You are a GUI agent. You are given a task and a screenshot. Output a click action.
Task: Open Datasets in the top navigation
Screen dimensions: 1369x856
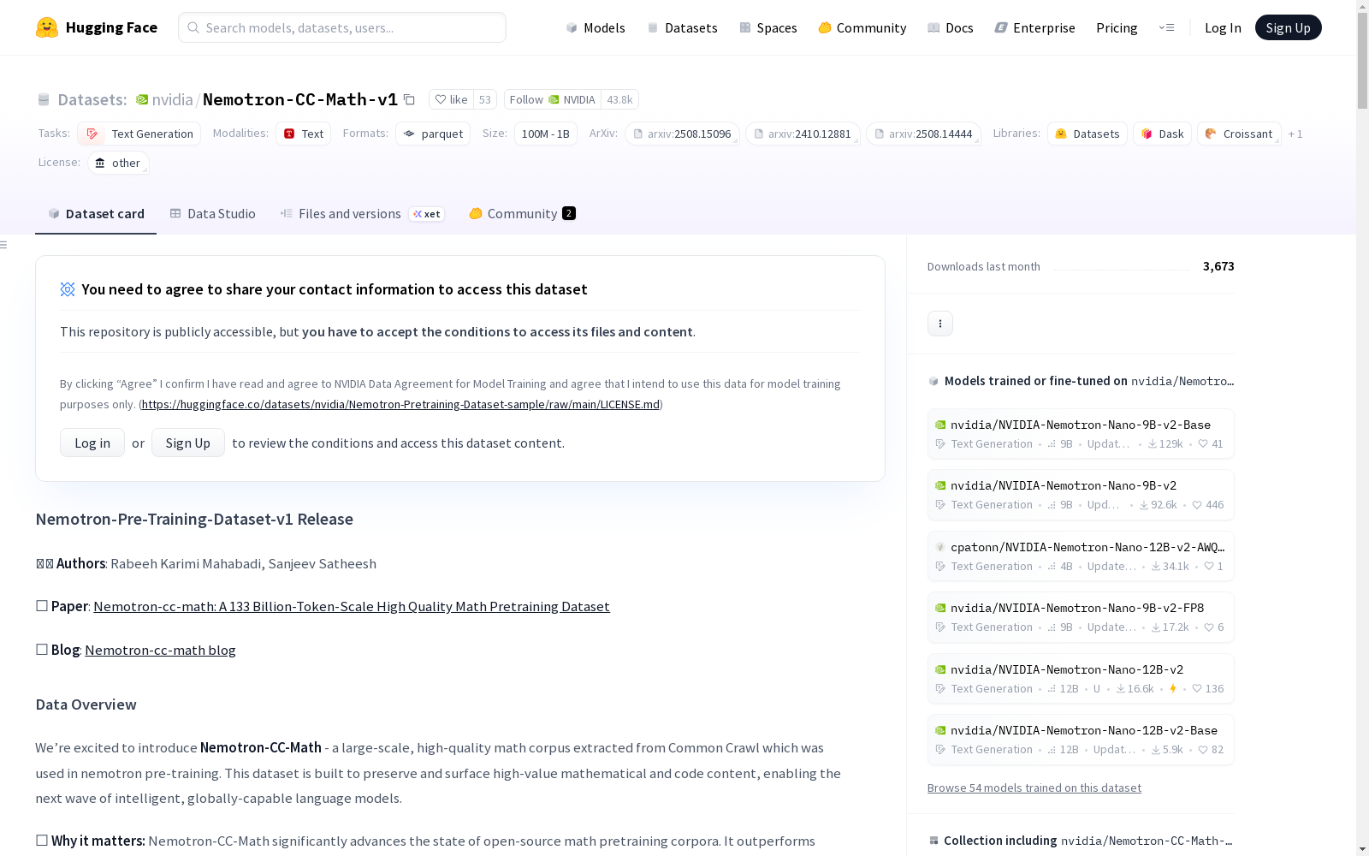(682, 27)
